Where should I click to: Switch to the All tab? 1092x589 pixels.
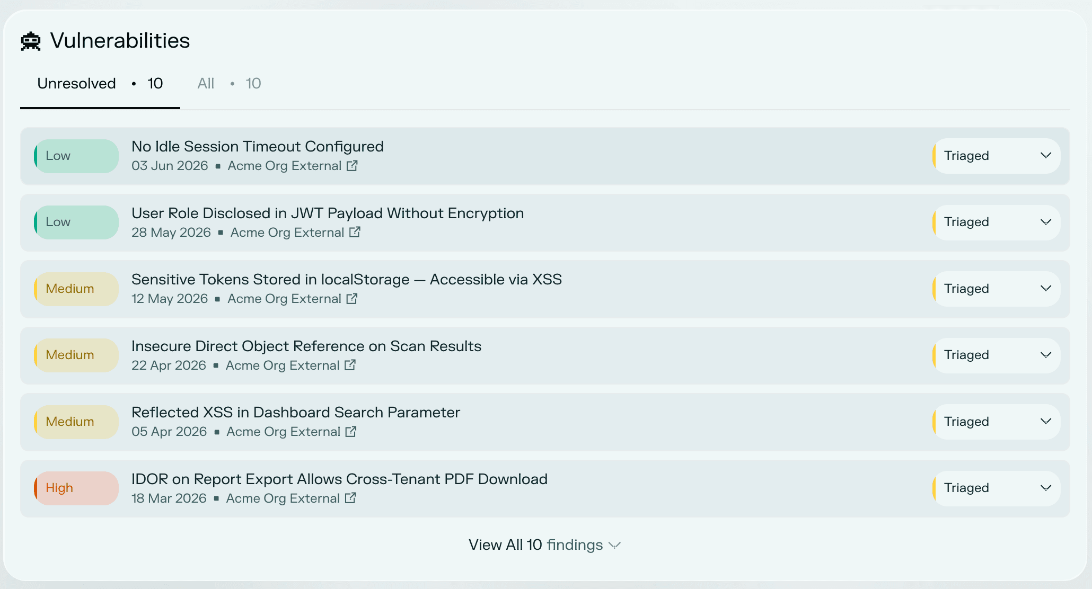tap(229, 84)
